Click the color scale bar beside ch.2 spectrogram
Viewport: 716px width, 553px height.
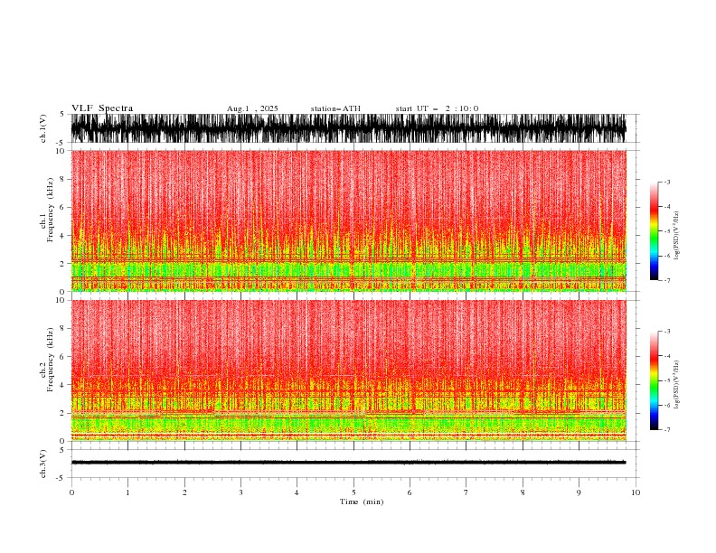[x=654, y=380]
